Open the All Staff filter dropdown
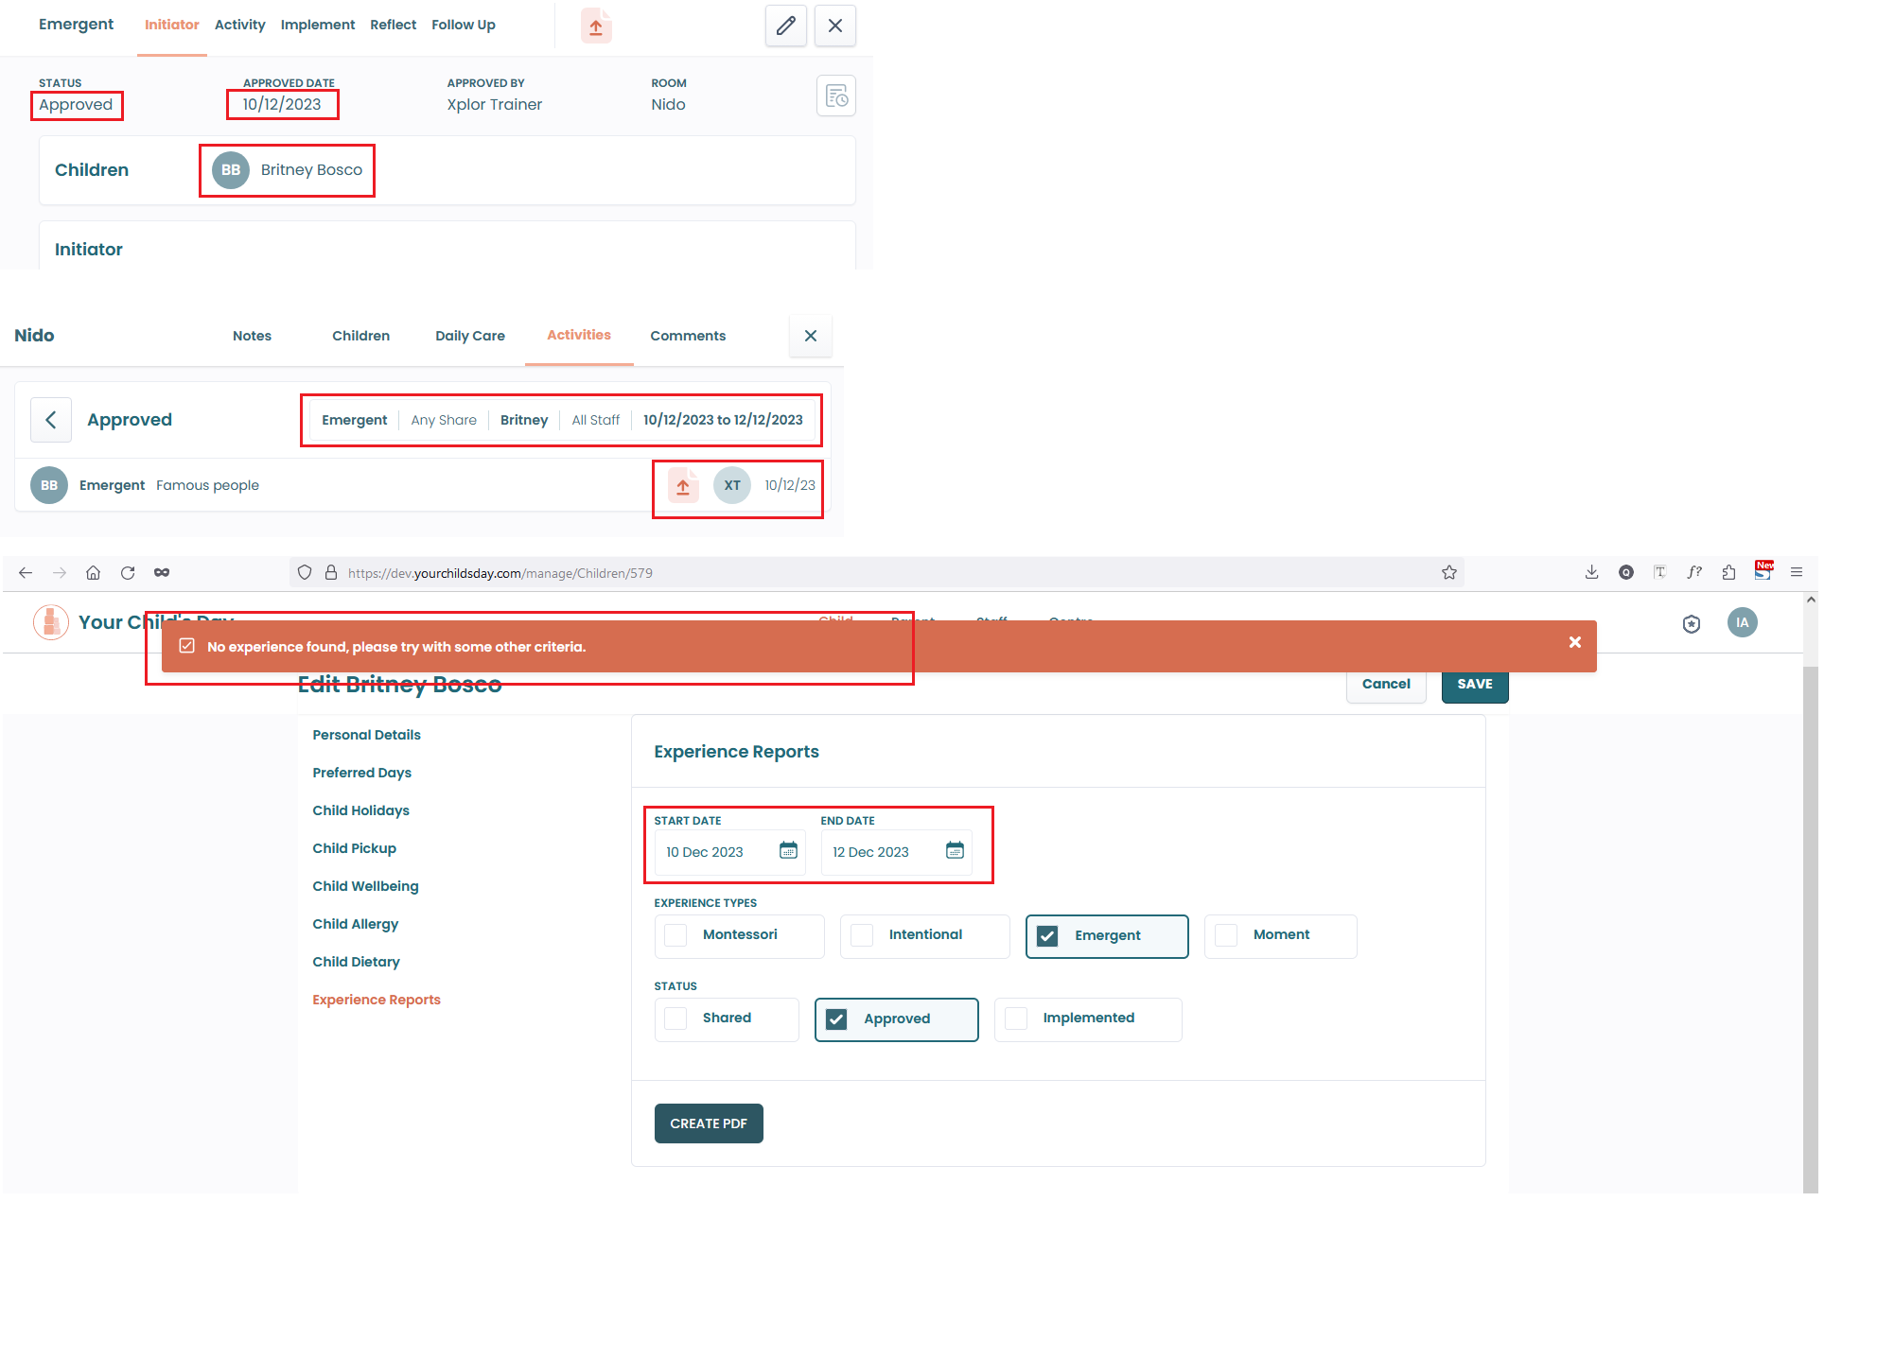This screenshot has width=1877, height=1358. click(595, 420)
